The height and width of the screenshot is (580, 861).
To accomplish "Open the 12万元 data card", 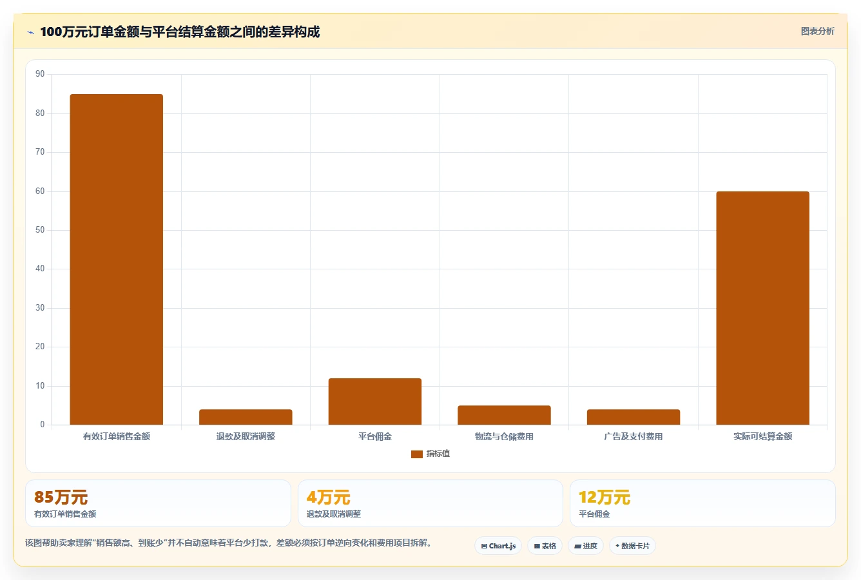I will tap(702, 503).
